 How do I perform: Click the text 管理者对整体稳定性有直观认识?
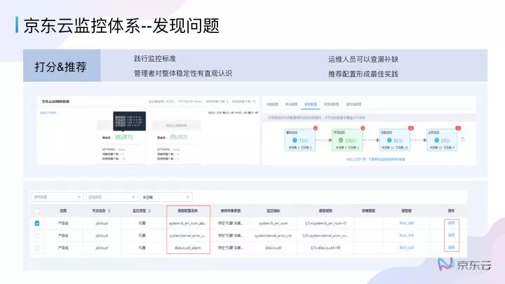tap(183, 74)
